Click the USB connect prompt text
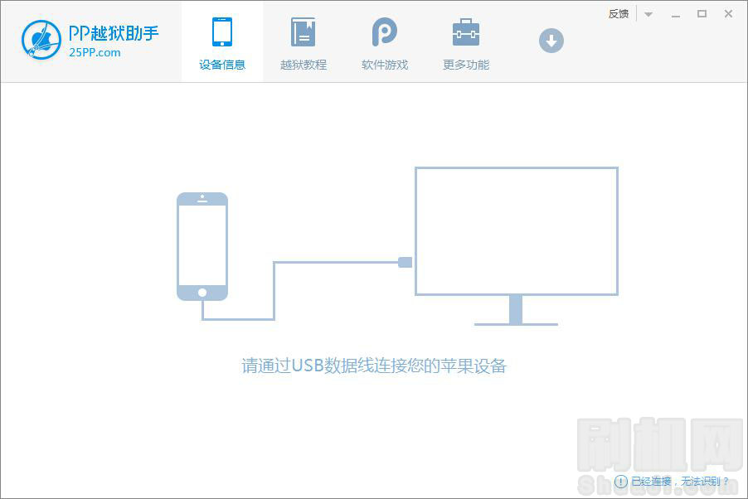This screenshot has width=748, height=499. pyautogui.click(x=373, y=366)
